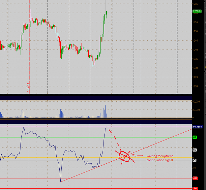The width and height of the screenshot is (206, 190).
Task: Click the 1250 price axis label
Action: [x=195, y=31]
